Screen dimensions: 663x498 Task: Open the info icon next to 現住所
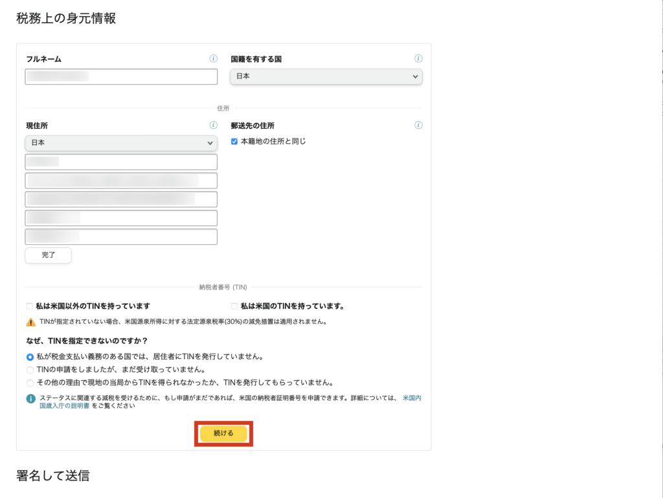(214, 126)
